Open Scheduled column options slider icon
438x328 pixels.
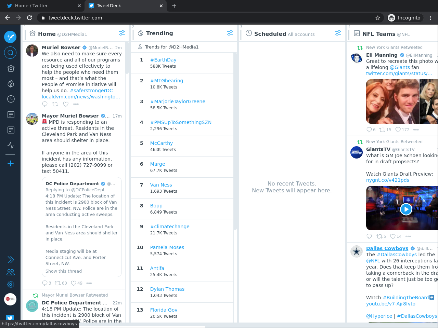tap(338, 33)
